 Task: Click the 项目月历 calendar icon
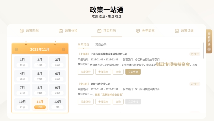click(99, 31)
